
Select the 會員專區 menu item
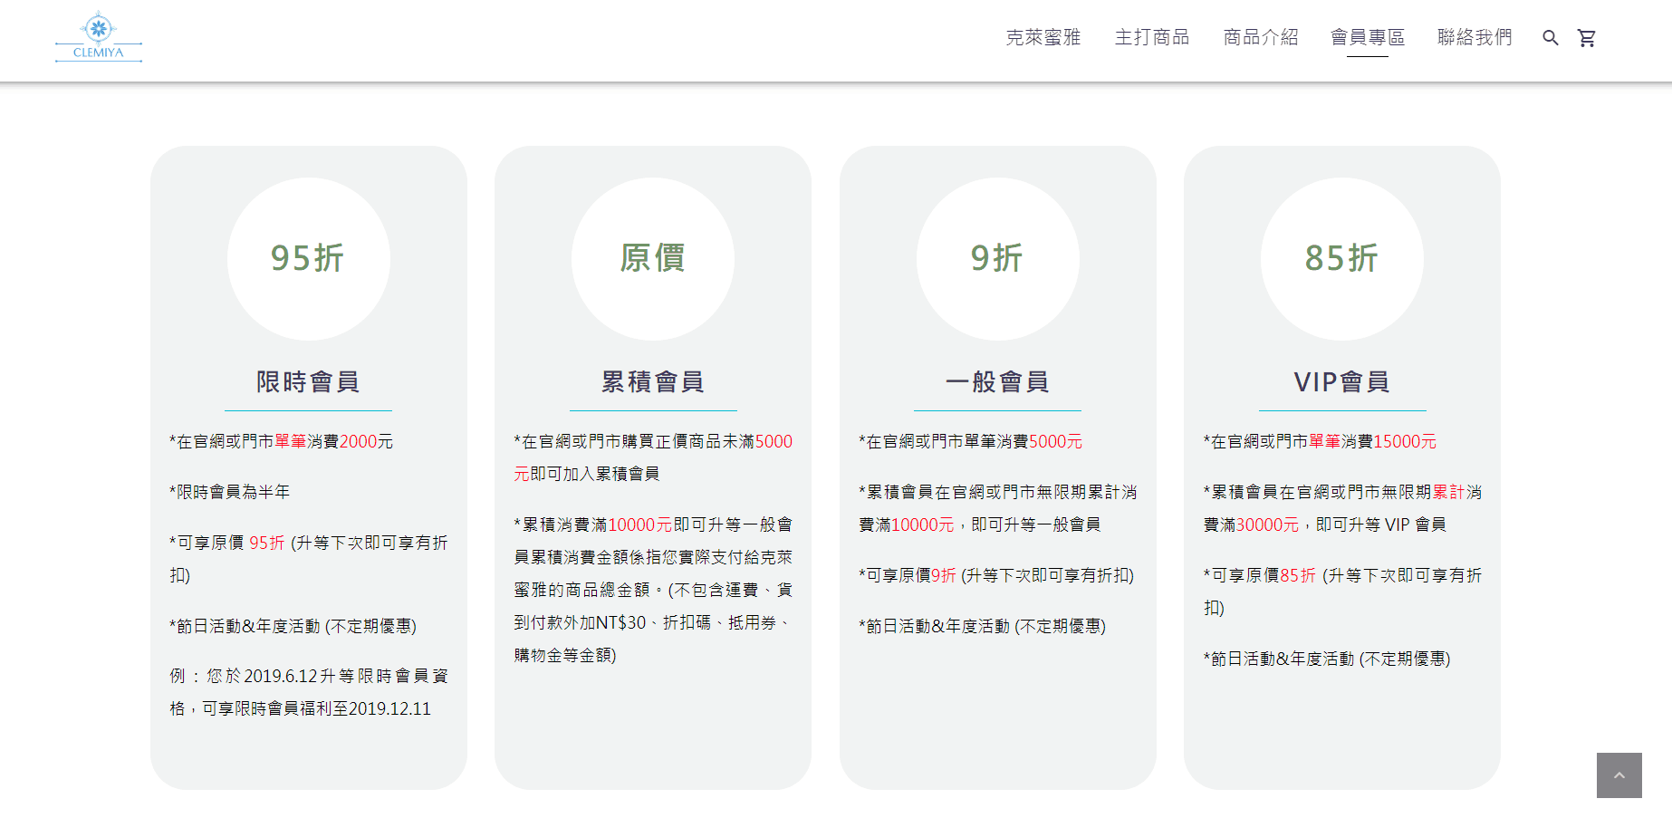point(1368,37)
